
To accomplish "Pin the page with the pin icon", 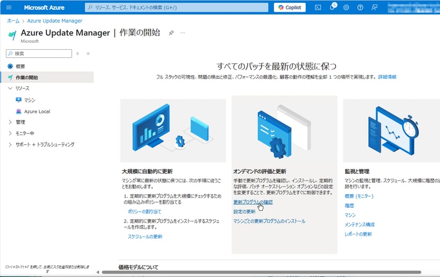I will click(171, 33).
